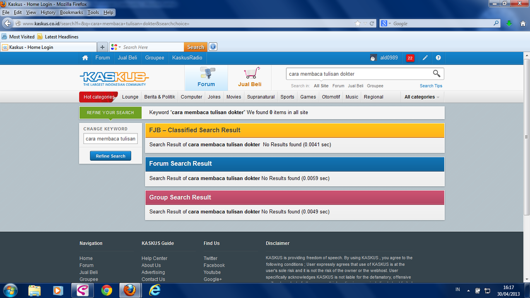530x298 pixels.
Task: Click the Twitter footer link
Action: [210, 258]
